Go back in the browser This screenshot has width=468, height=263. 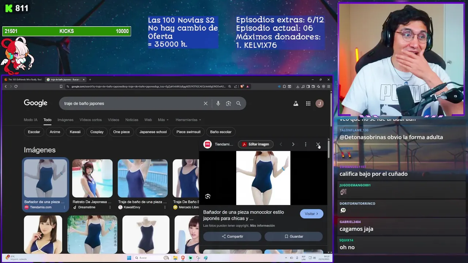6,86
